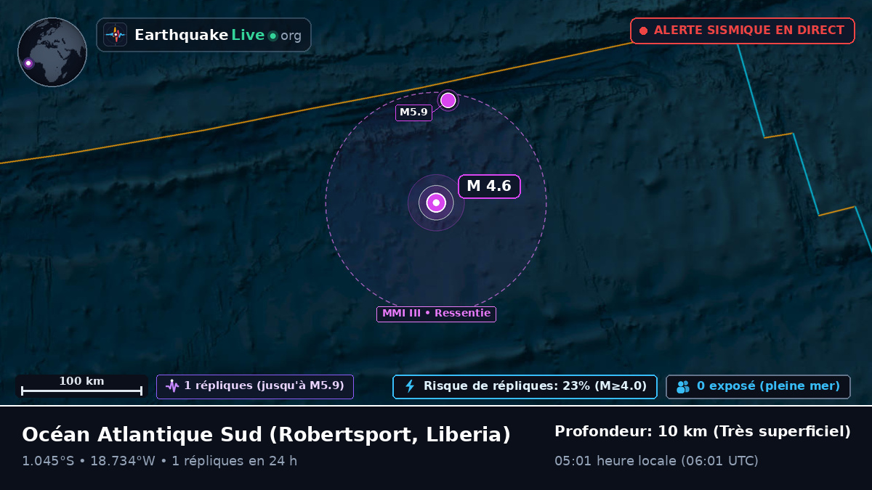Click the Océan Atlantique Sud location title
872x490 pixels.
tap(266, 435)
